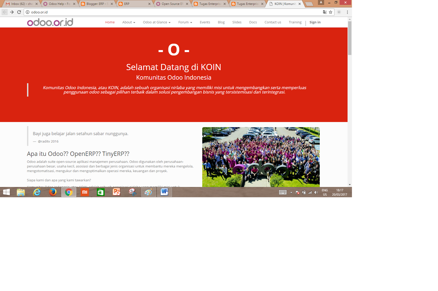Click the "Komunitas Odoo Indonesia" subtitle
Screen dimensions: 438x291
tap(174, 78)
